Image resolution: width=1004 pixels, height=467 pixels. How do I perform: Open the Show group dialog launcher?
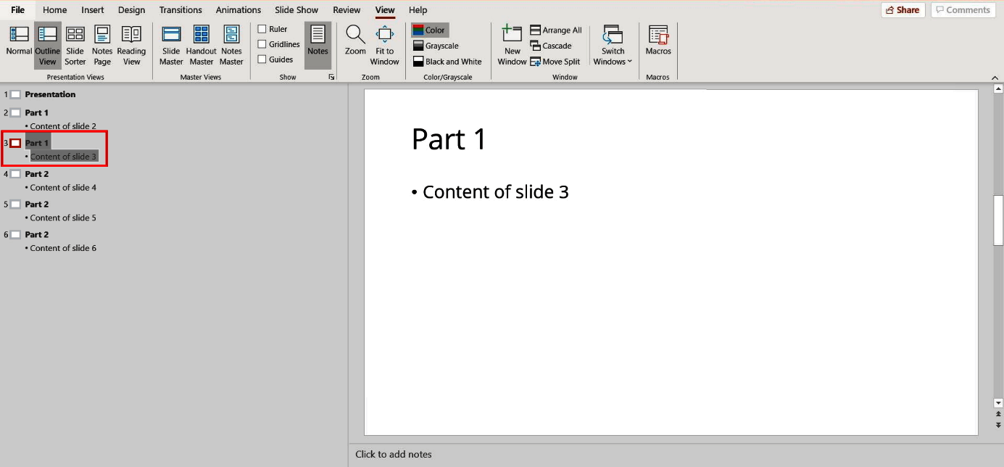tap(331, 76)
